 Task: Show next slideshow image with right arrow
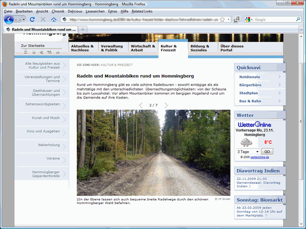pyautogui.click(x=166, y=105)
